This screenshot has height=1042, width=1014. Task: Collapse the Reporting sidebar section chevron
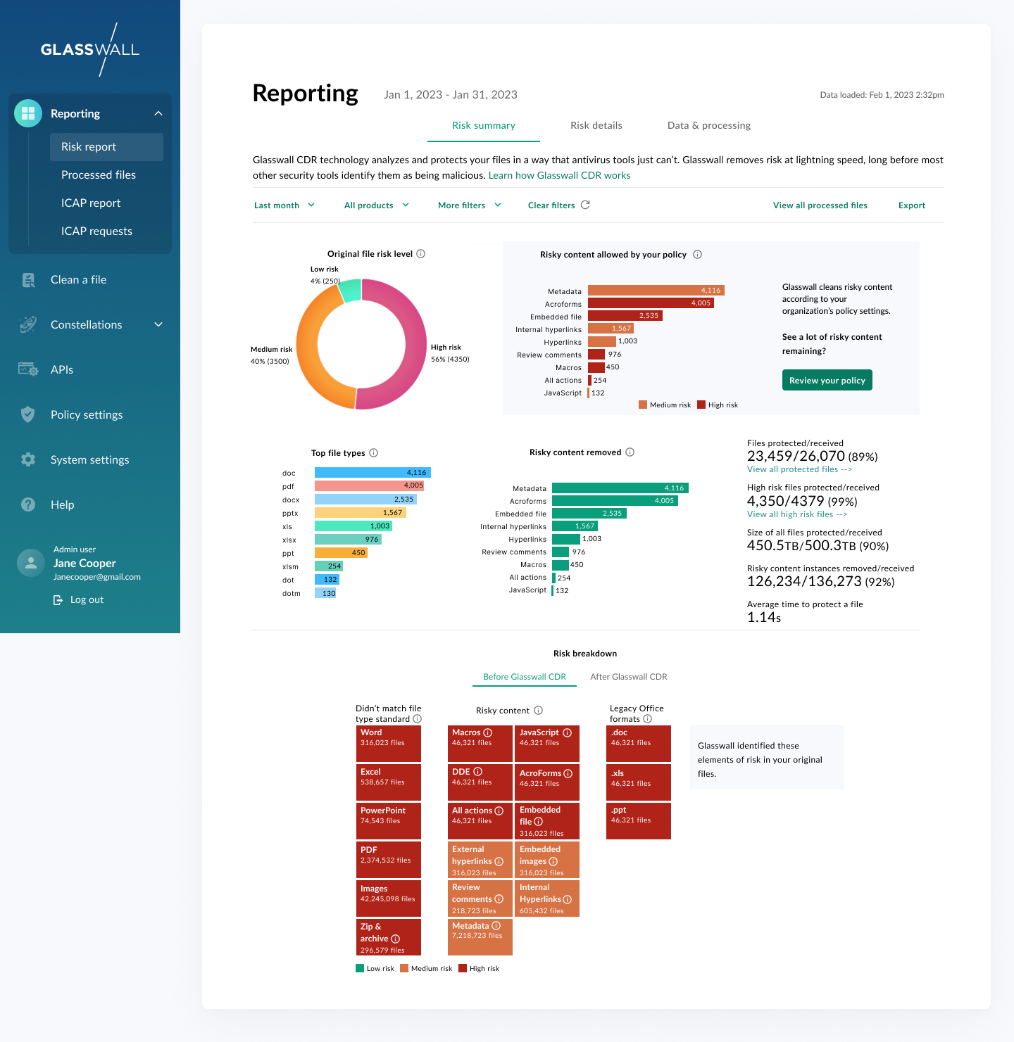pyautogui.click(x=158, y=113)
